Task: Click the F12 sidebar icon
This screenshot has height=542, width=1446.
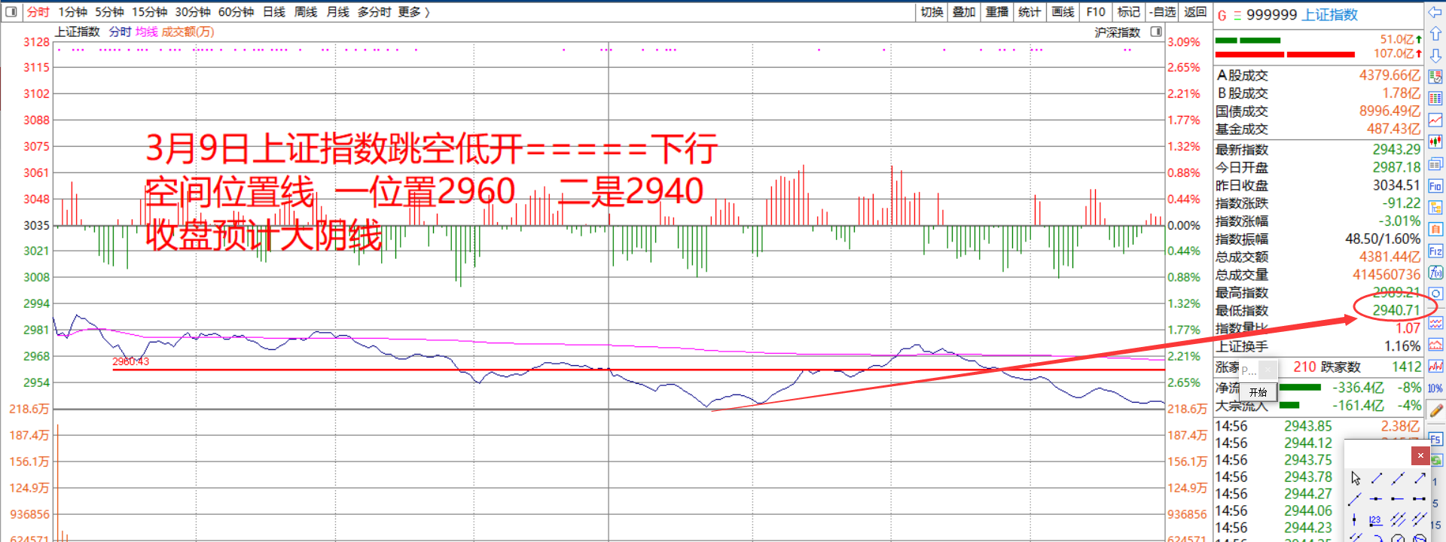Action: pyautogui.click(x=1435, y=251)
